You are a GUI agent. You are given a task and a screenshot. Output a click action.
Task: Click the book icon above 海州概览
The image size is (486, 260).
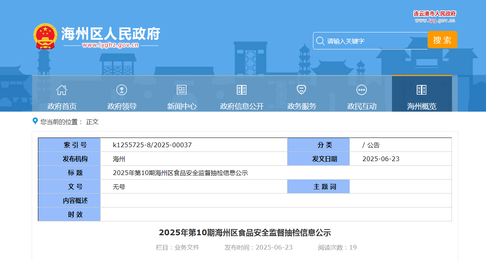[x=421, y=90]
